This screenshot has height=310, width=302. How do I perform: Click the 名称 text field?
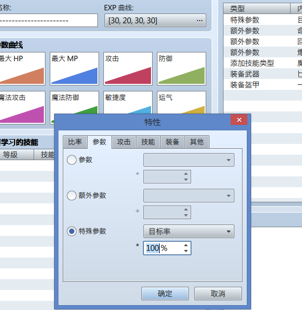[49, 21]
